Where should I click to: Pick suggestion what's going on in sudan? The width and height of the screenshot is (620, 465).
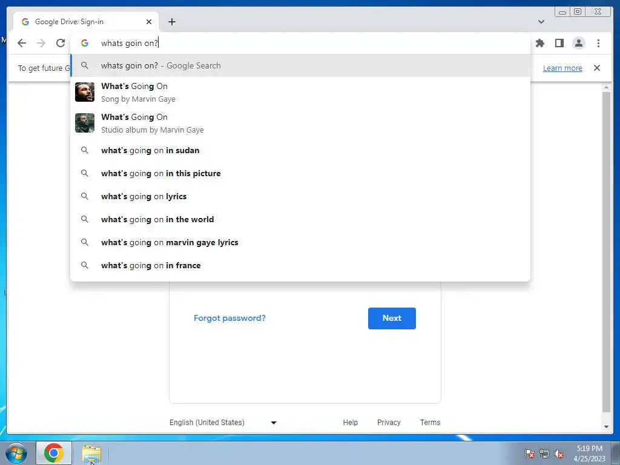(300, 150)
